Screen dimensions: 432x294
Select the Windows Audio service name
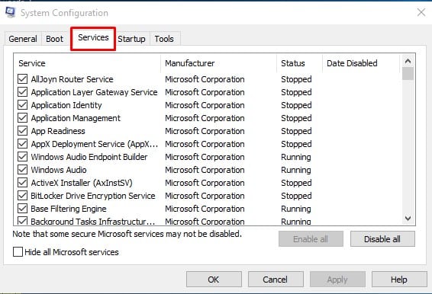point(59,170)
